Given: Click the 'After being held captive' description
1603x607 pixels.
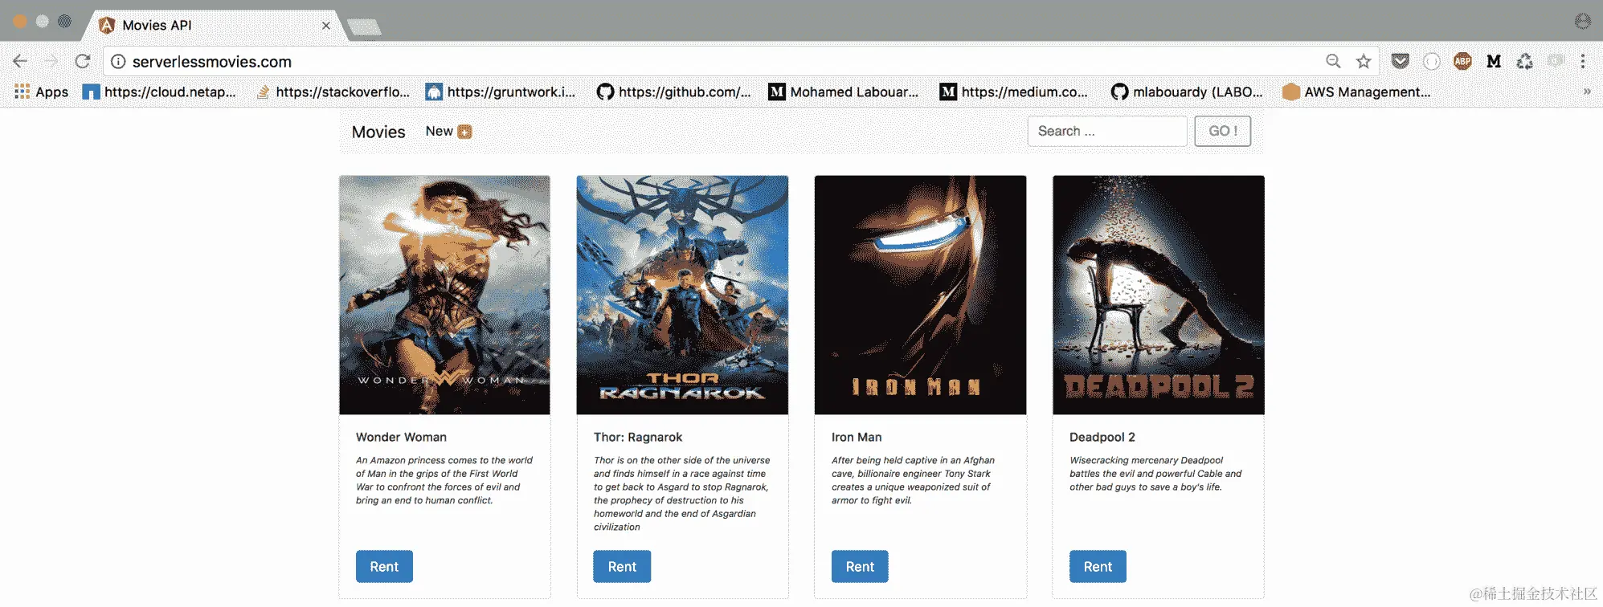Looking at the screenshot, I should point(913,480).
